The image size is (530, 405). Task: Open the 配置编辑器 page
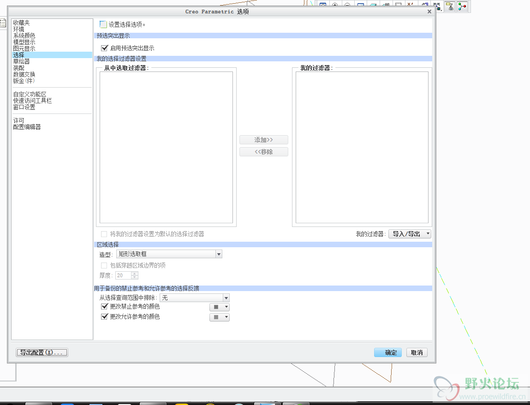click(27, 127)
